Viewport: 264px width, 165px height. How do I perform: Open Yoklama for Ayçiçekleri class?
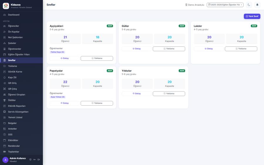pos(97,58)
